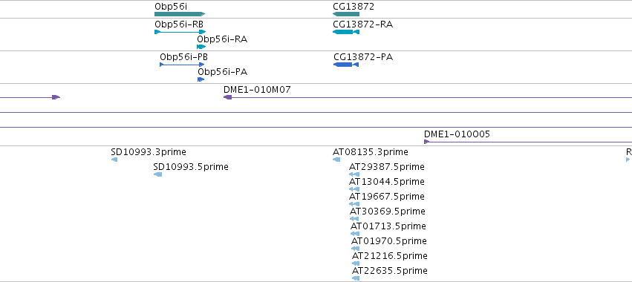This screenshot has width=632, height=282.
Task: Select the Obp56i gene bar
Action: (180, 14)
